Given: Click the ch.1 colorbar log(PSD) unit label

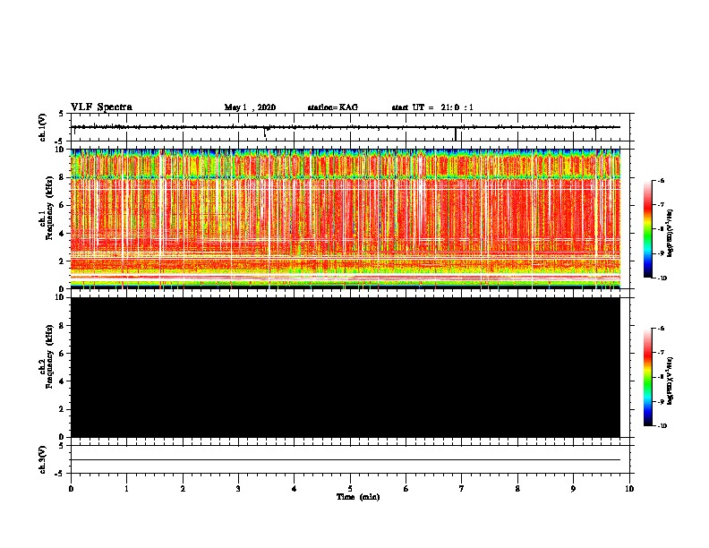Looking at the screenshot, I should point(670,233).
